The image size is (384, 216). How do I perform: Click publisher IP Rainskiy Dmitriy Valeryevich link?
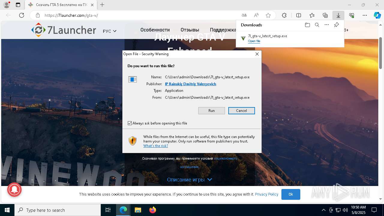click(x=190, y=84)
